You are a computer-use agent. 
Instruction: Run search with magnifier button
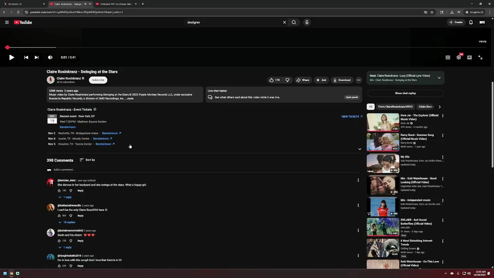[294, 22]
